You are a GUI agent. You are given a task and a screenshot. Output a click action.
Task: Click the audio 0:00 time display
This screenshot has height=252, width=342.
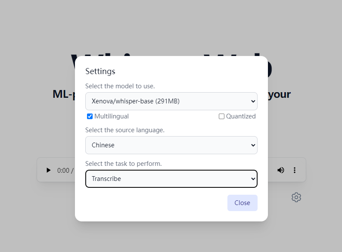(63, 171)
